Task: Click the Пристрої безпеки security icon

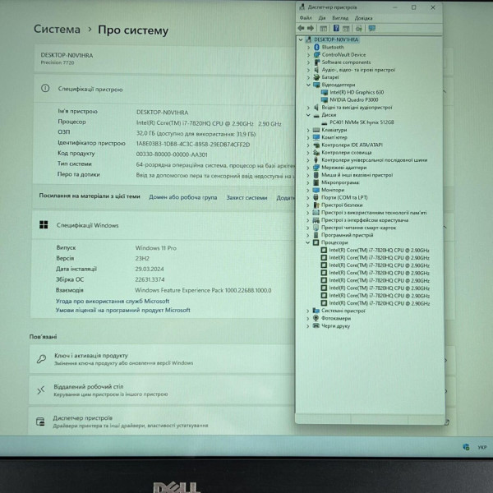Action: pyautogui.click(x=316, y=205)
